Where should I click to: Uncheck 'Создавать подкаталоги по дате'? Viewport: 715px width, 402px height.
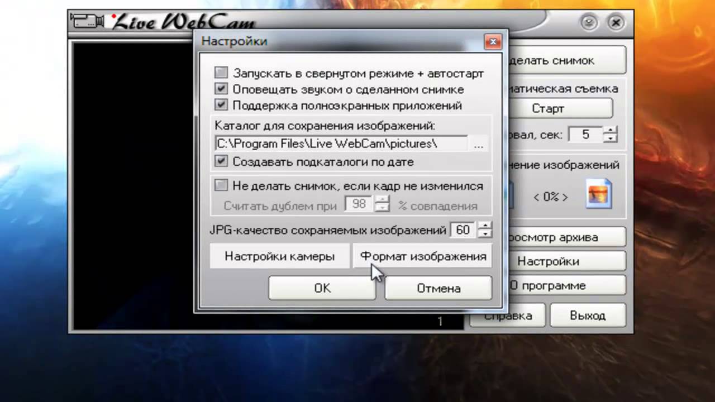tap(222, 161)
